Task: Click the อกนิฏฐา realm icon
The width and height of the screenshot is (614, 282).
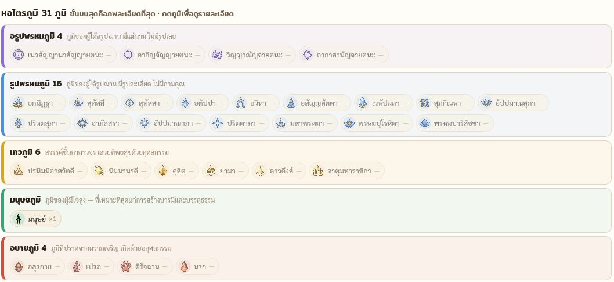Action: (x=19, y=103)
